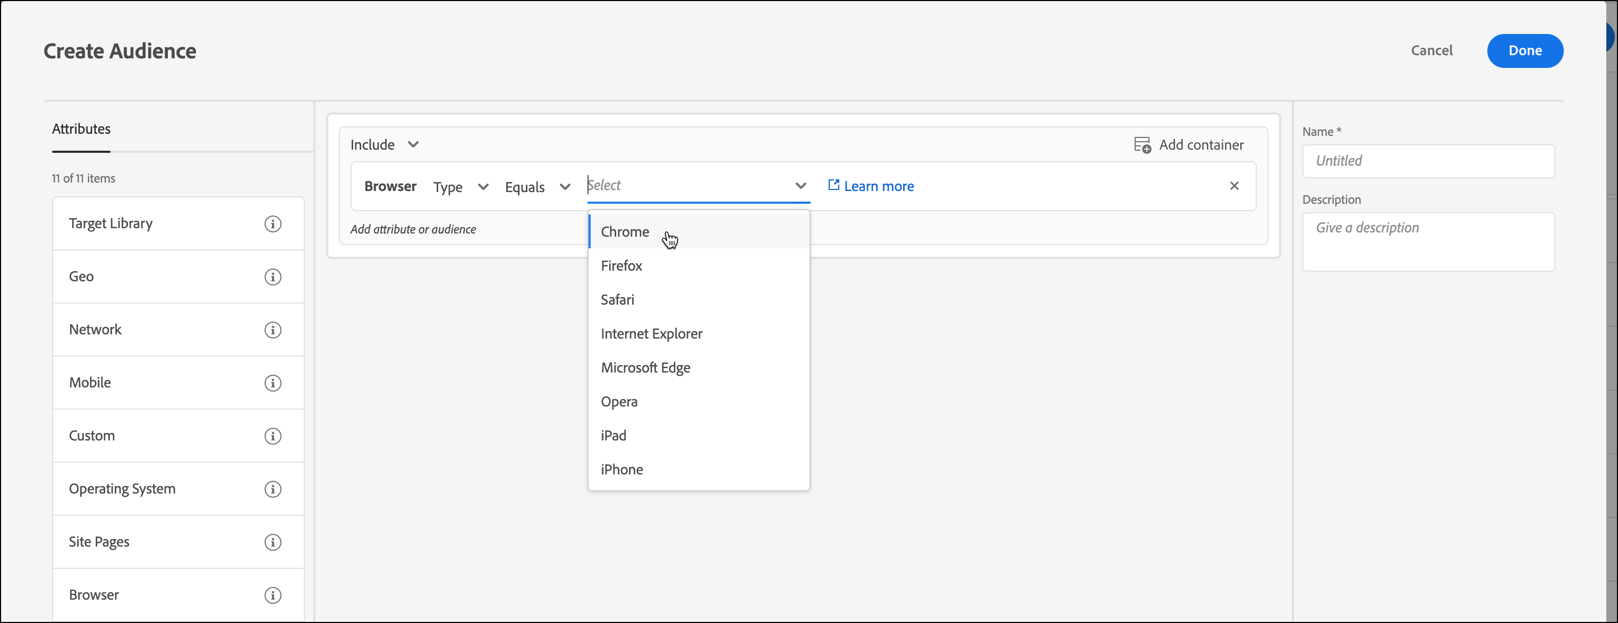The height and width of the screenshot is (623, 1618).
Task: Open the Include dropdown
Action: [385, 145]
